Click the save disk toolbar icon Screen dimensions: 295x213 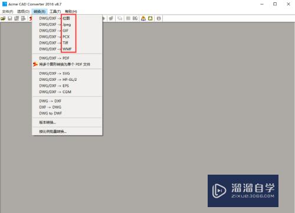point(10,18)
